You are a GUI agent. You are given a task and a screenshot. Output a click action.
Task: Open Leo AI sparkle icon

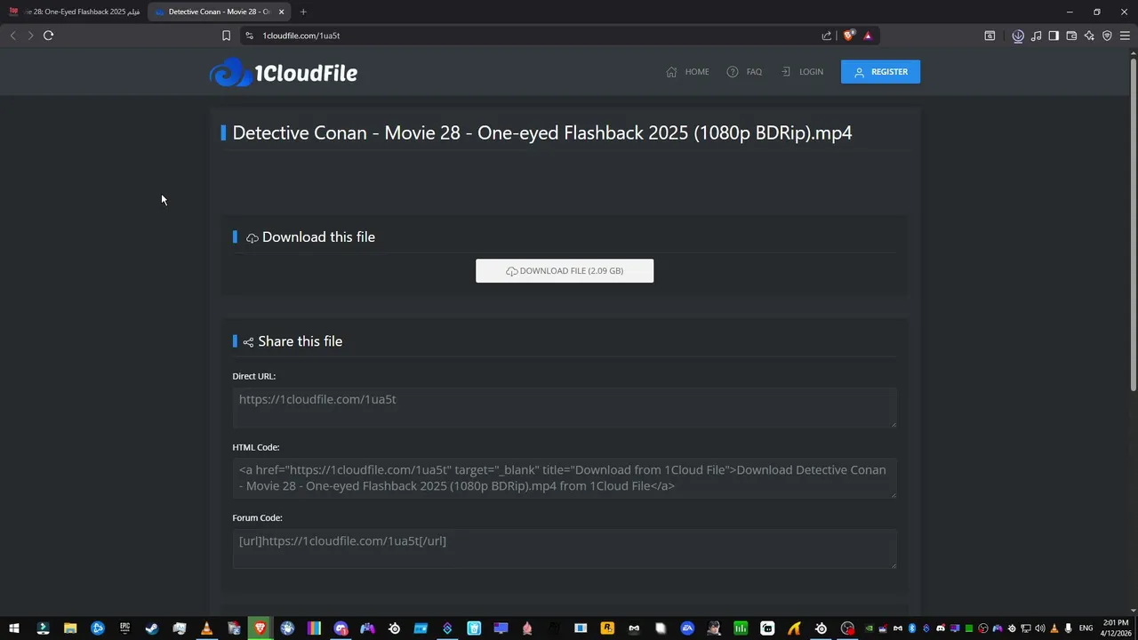(1089, 36)
